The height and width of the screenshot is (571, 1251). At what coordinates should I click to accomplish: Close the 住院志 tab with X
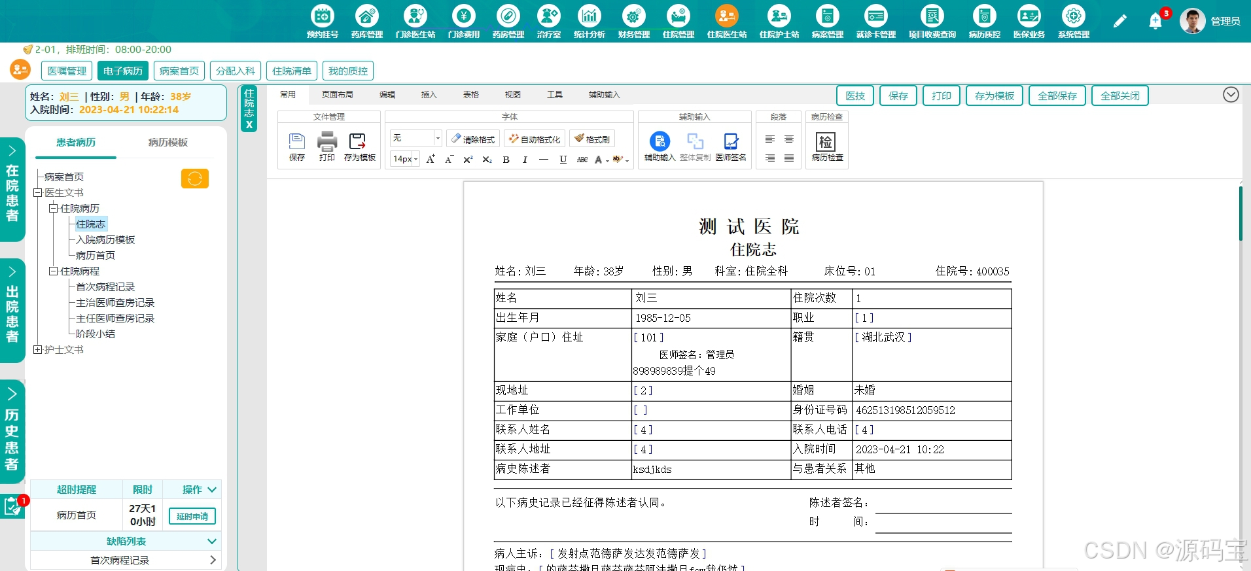click(249, 124)
